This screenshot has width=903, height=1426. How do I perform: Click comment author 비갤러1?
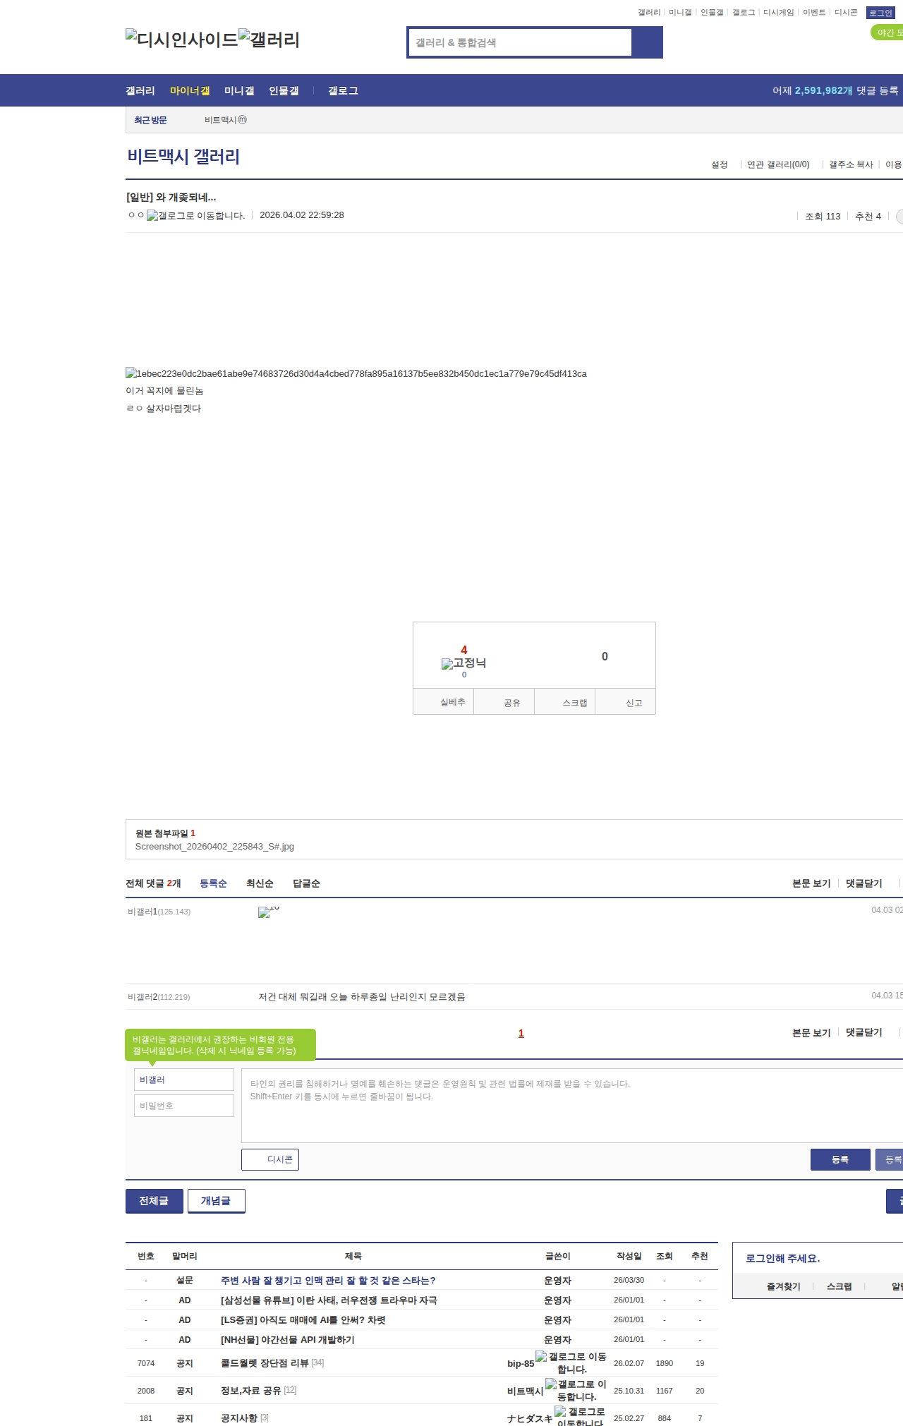pyautogui.click(x=159, y=911)
